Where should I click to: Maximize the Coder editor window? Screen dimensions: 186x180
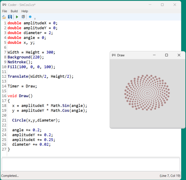pos(162,5)
